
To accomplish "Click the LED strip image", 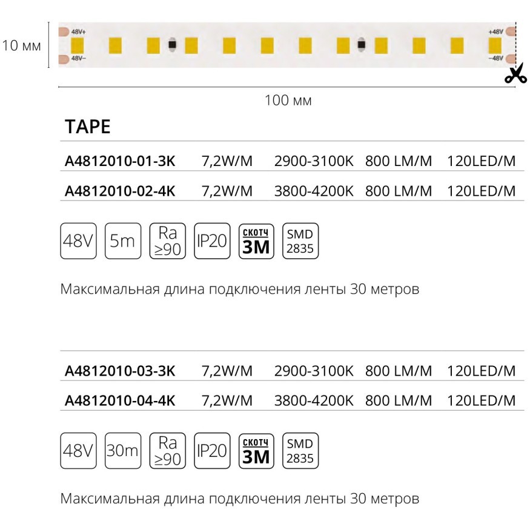I will click(285, 45).
